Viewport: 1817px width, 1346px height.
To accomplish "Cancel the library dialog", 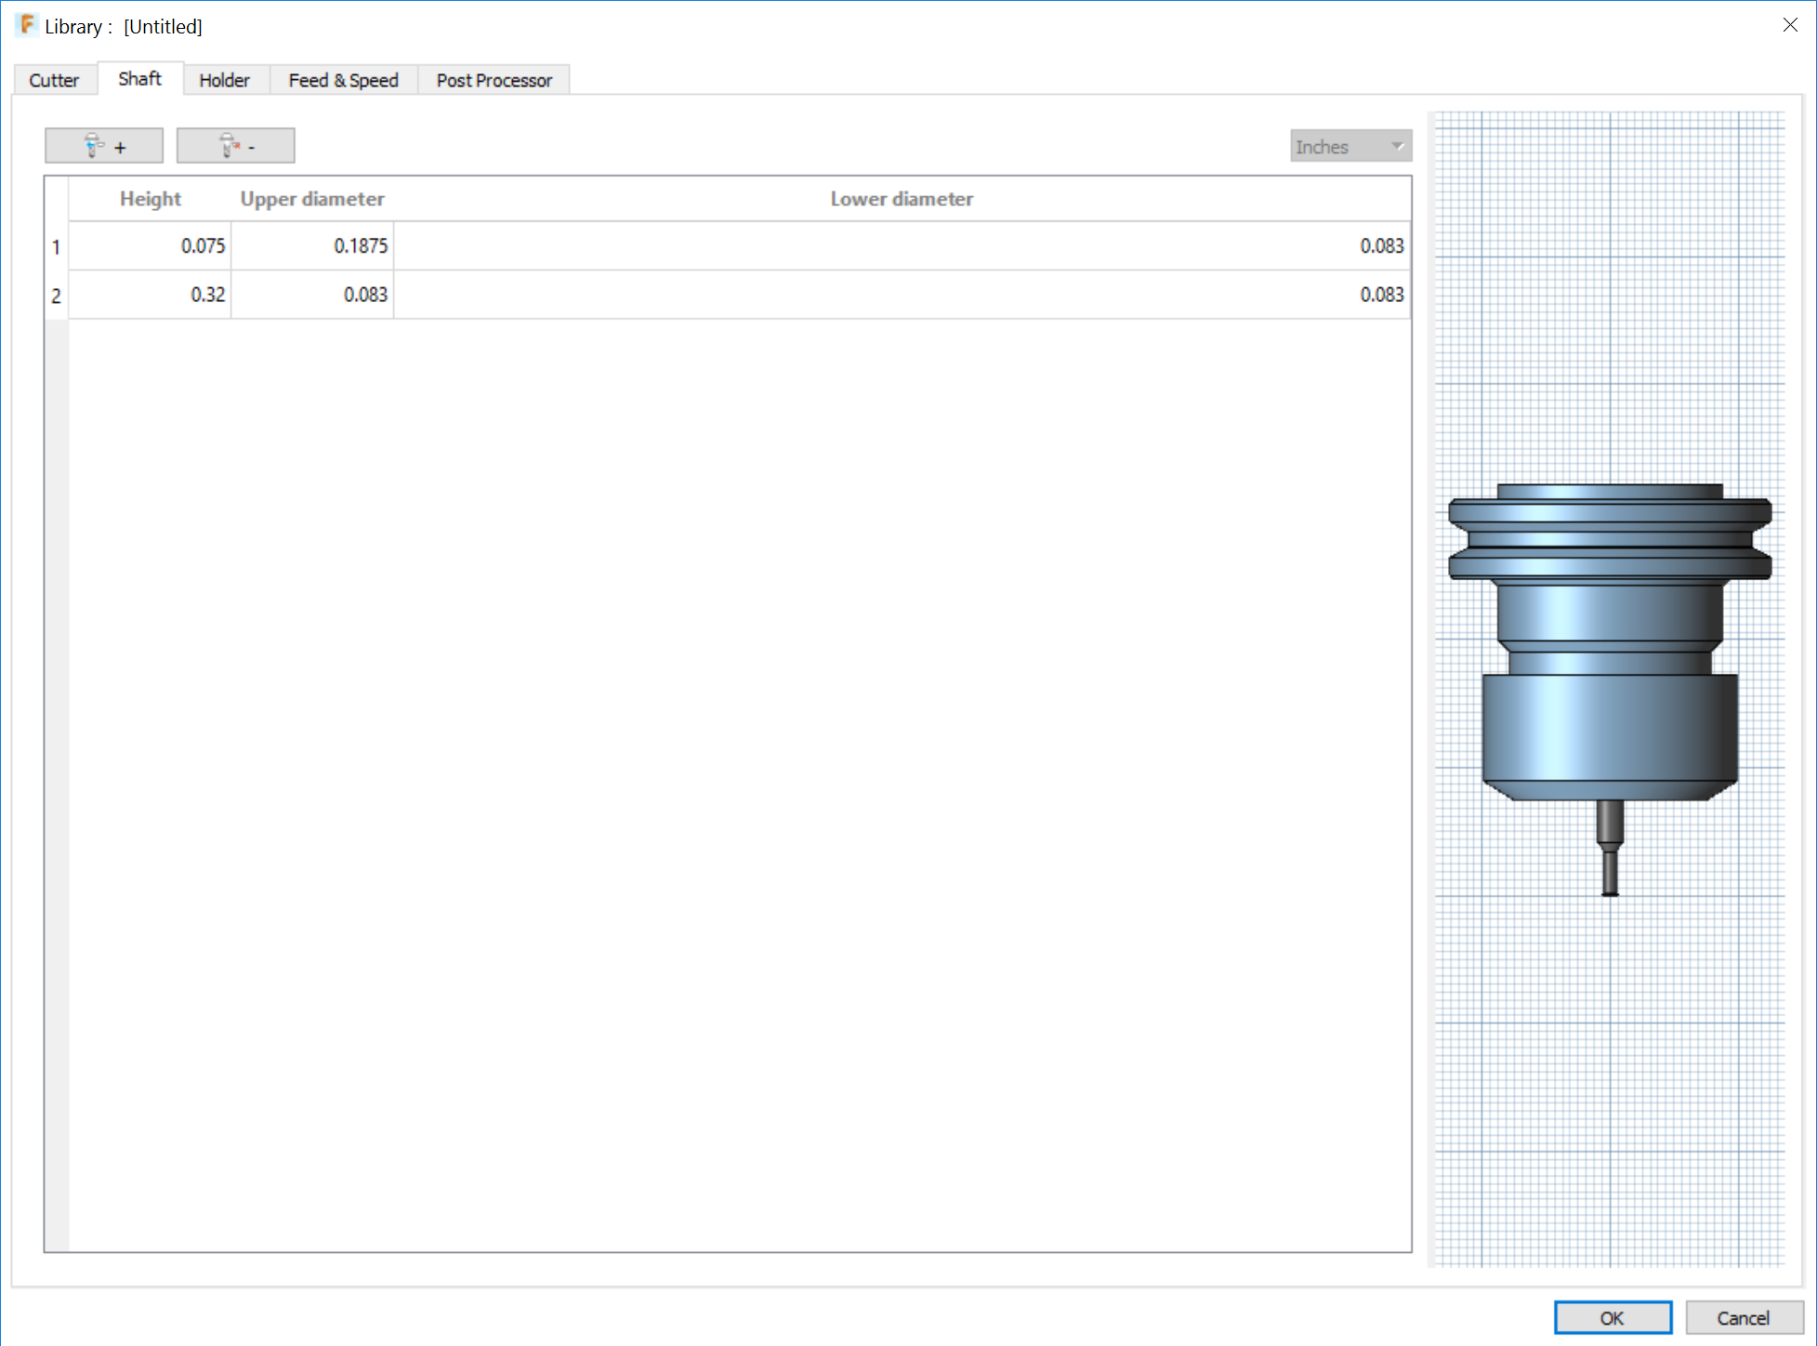I will tap(1744, 1317).
